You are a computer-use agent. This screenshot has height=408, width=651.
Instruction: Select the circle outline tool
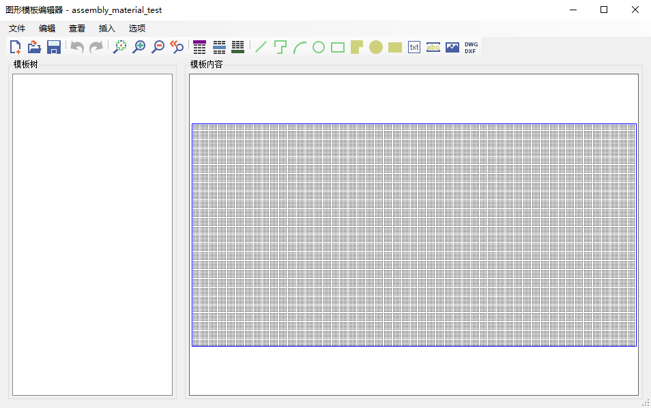coord(319,47)
